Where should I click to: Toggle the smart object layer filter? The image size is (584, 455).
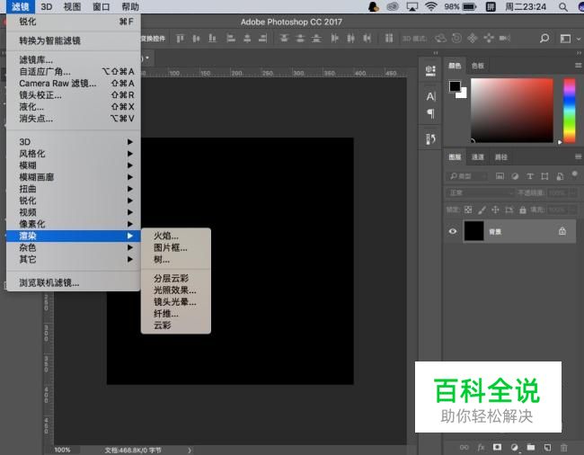[560, 176]
